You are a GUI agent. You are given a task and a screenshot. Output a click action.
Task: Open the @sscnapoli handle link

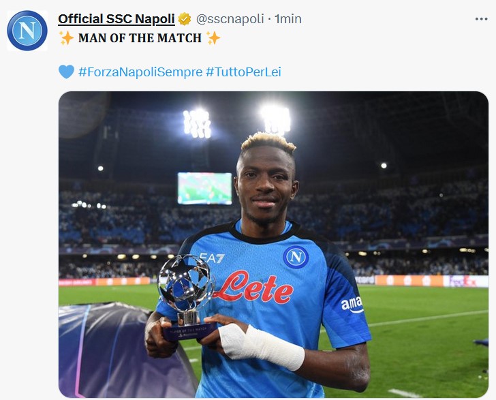[x=230, y=19]
